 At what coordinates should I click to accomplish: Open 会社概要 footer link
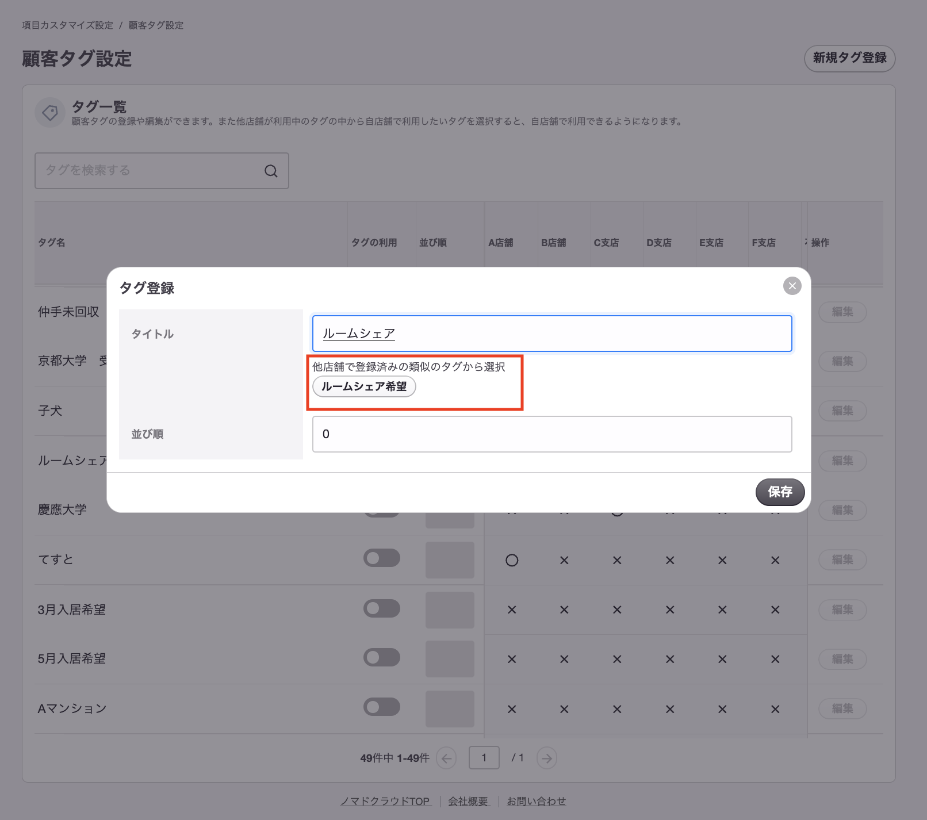(469, 801)
